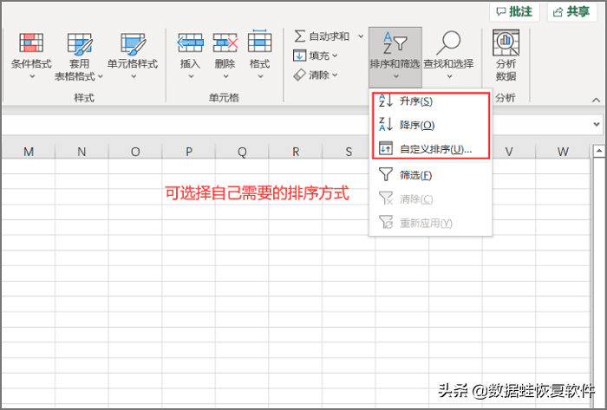Expand the formula bar chevron
The width and height of the screenshot is (607, 410).
597,125
